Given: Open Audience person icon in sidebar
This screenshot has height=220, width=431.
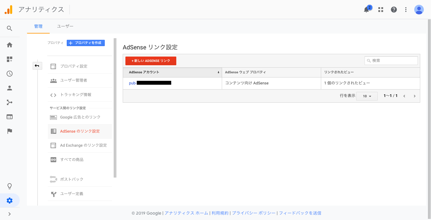Looking at the screenshot, I should click(x=10, y=88).
